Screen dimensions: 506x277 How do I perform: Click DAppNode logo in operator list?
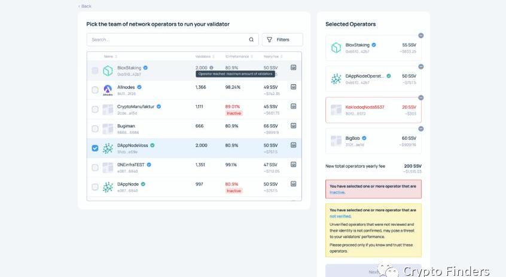(108, 187)
